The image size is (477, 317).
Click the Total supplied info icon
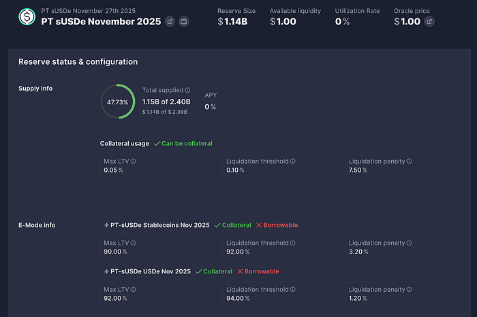tap(187, 90)
